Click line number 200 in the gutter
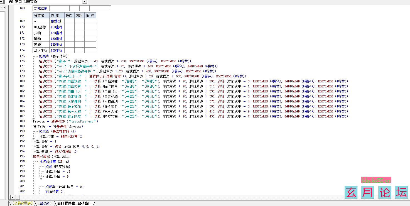 [x=22, y=182]
